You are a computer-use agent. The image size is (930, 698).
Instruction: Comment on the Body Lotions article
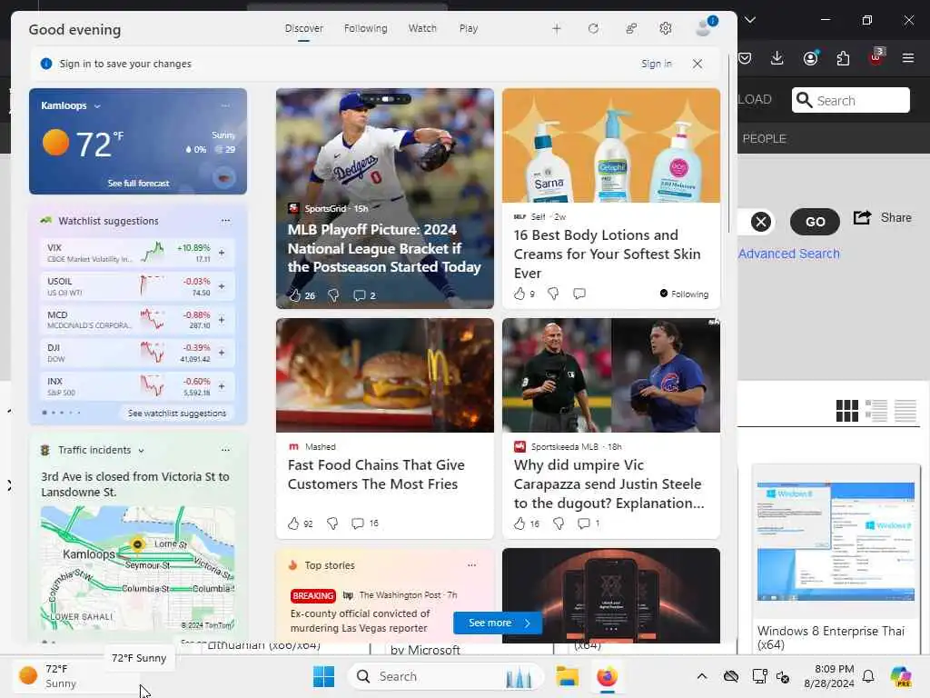(x=579, y=294)
